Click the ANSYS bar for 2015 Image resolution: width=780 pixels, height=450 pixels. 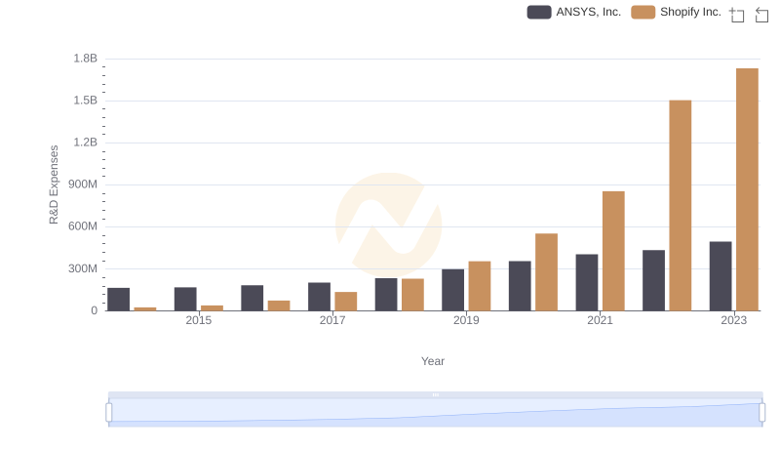tap(185, 299)
